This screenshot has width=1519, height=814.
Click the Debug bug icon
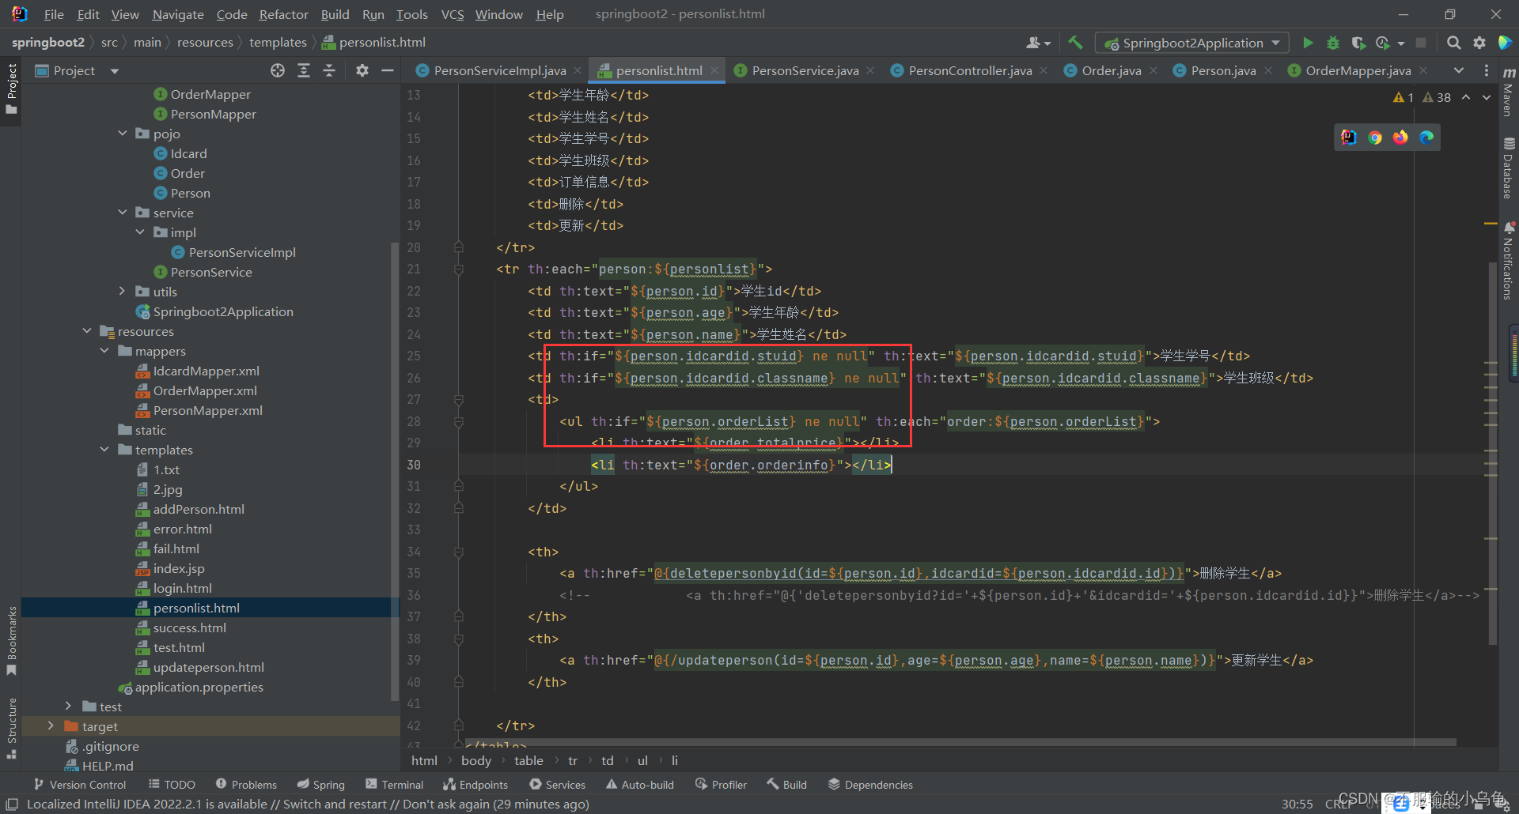pyautogui.click(x=1333, y=43)
